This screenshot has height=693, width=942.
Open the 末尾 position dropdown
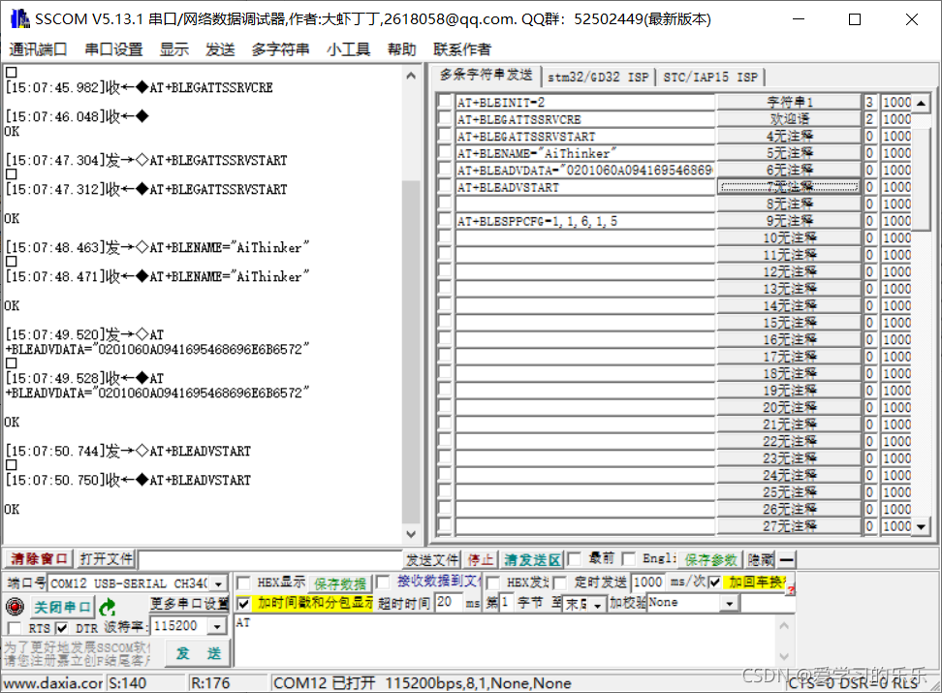tap(597, 605)
